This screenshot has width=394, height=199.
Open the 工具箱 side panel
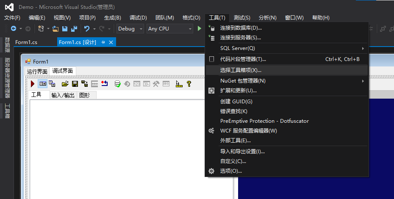coord(7,111)
